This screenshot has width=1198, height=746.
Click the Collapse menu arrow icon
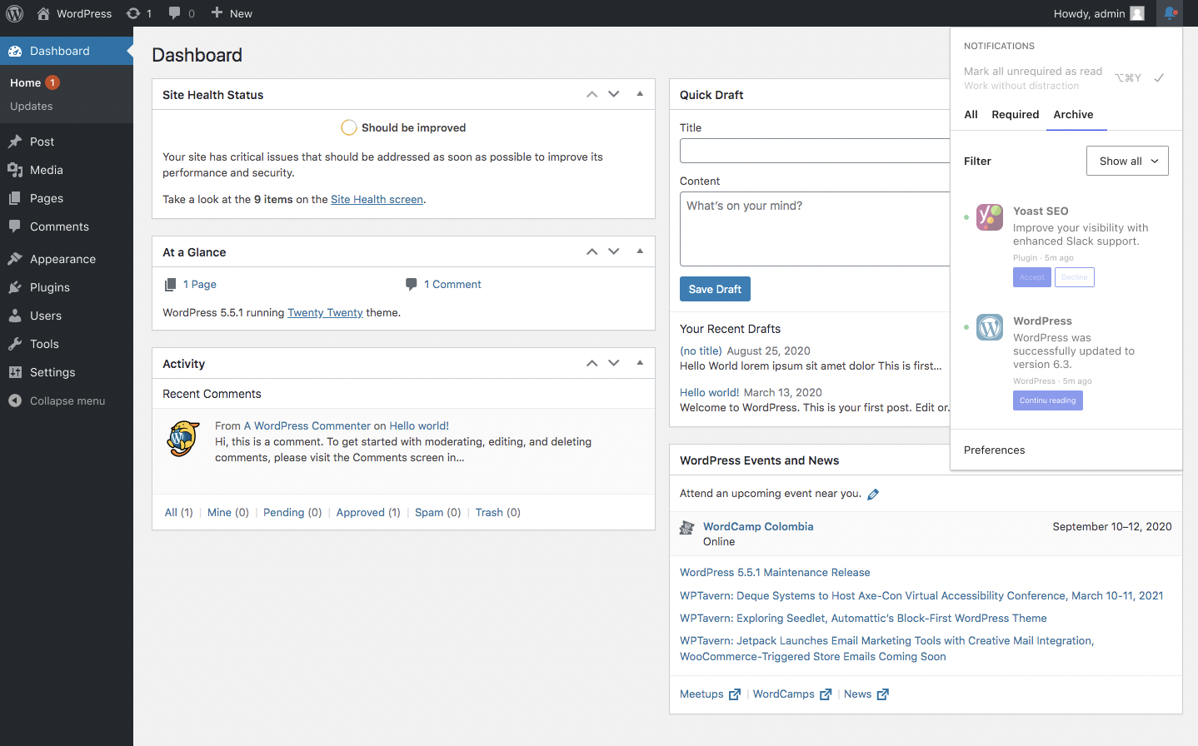click(15, 400)
